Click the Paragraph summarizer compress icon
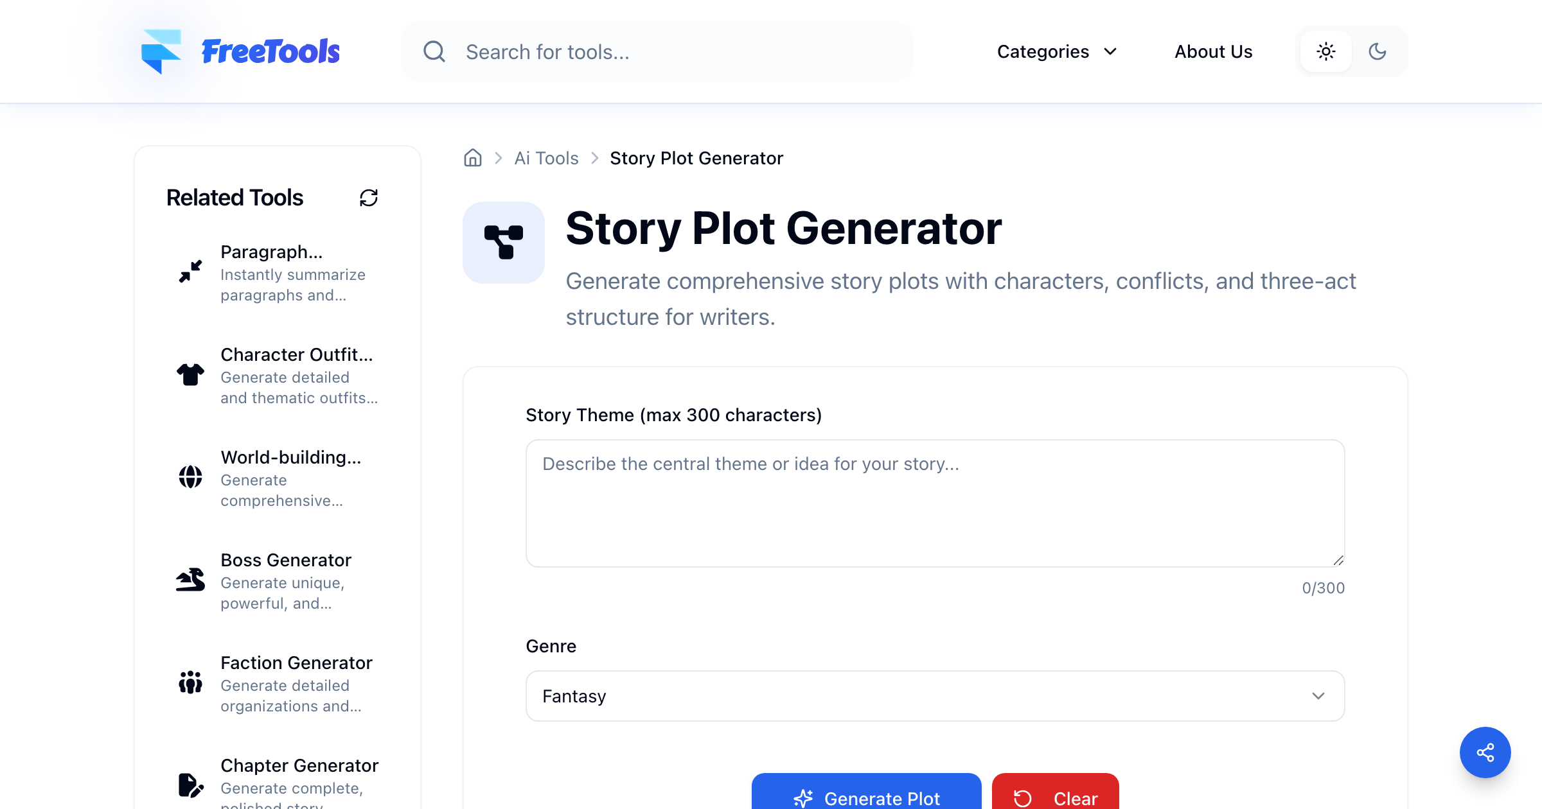Screen dimensions: 1542x809 [x=190, y=272]
